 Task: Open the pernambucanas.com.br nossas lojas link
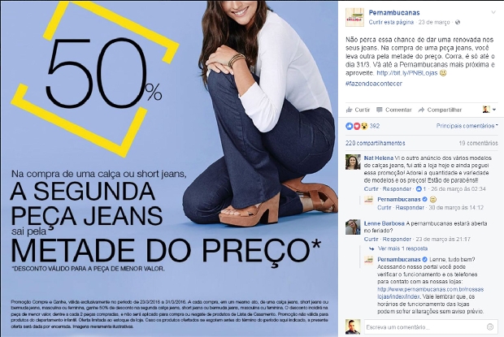[430, 293]
